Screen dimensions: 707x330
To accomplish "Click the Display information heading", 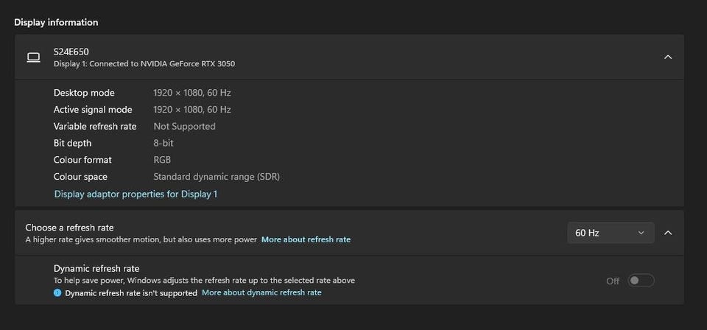I will click(x=56, y=22).
